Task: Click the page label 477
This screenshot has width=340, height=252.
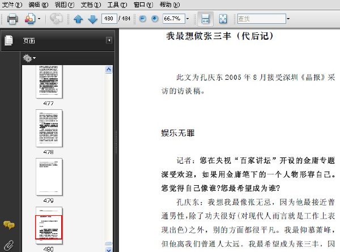Action: coord(48,104)
